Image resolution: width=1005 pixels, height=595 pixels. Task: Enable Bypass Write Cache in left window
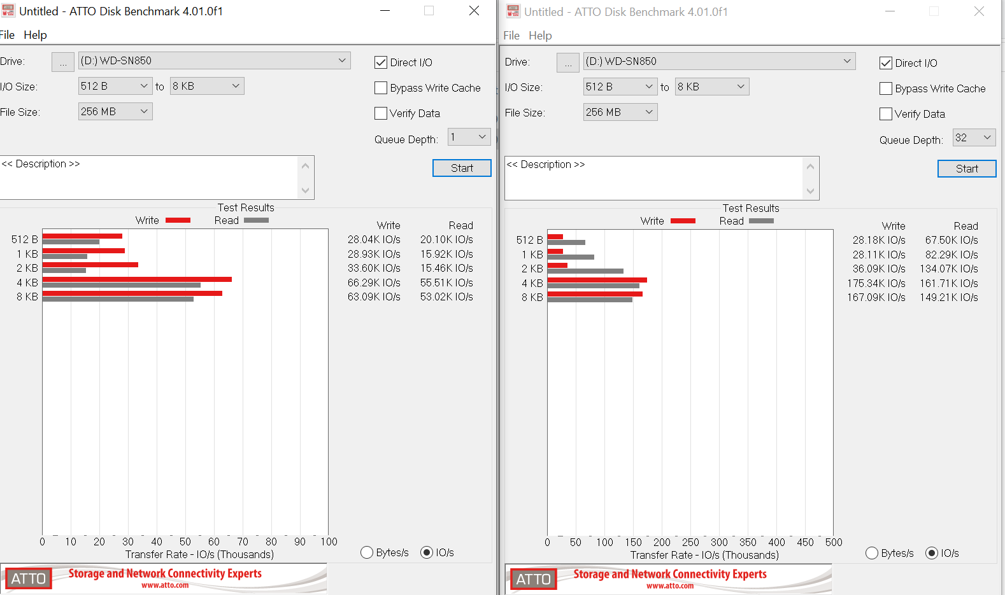[x=381, y=88]
